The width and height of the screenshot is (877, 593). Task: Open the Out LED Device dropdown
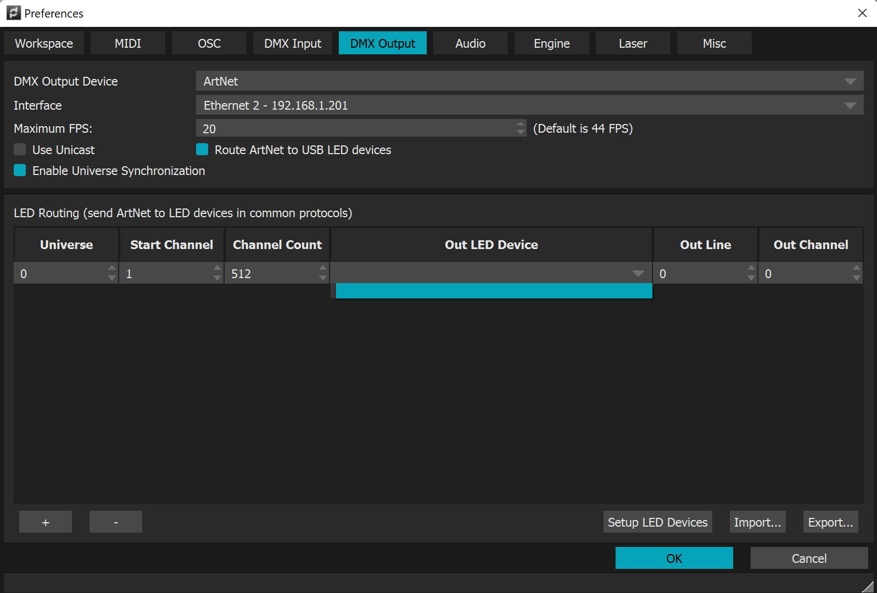(x=491, y=273)
